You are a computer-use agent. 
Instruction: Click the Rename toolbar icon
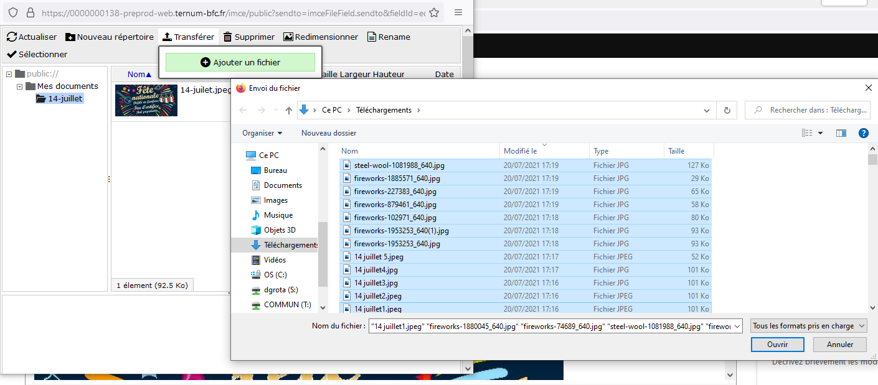[372, 37]
